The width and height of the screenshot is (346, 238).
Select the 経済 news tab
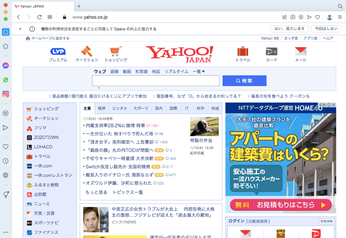point(102,108)
